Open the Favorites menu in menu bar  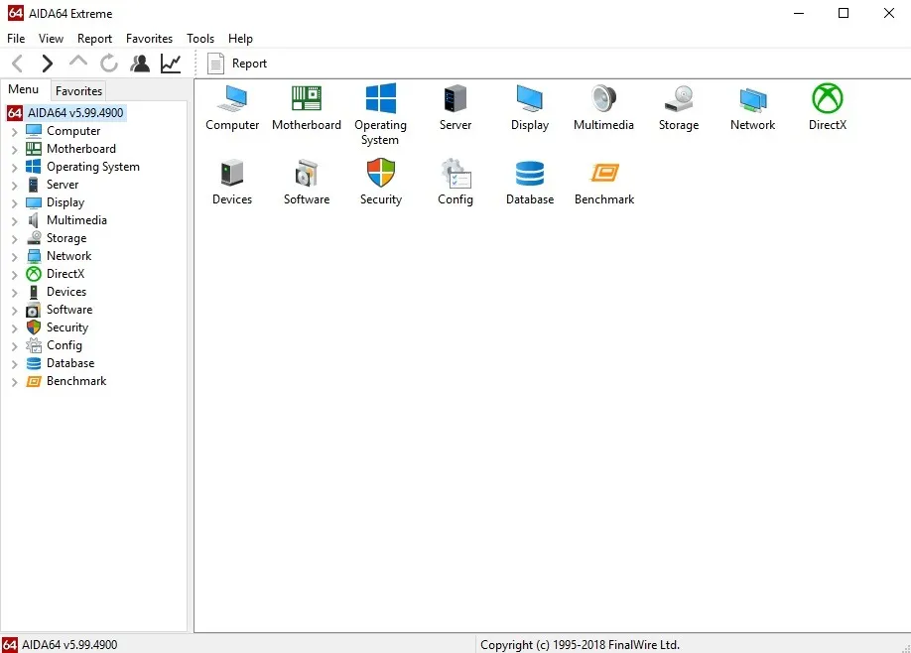coord(149,39)
